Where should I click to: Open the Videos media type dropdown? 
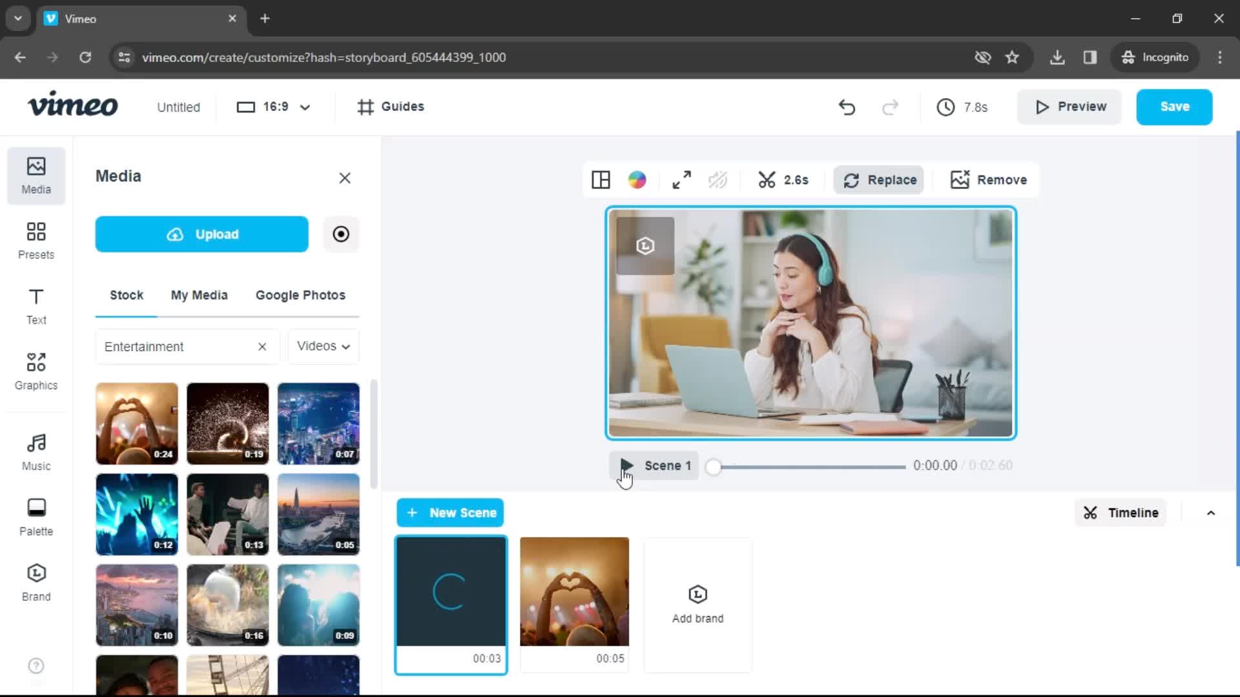click(324, 347)
